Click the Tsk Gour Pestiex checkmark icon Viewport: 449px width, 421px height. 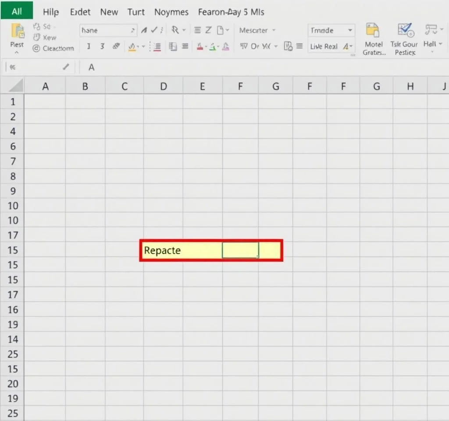405,31
